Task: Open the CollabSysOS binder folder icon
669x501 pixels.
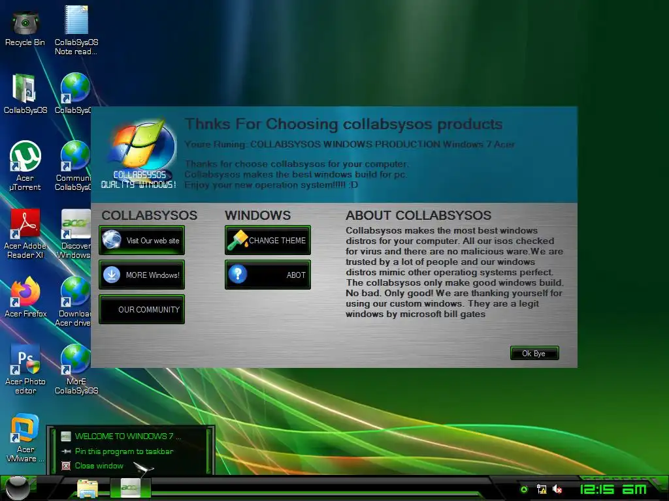Action: click(x=25, y=94)
